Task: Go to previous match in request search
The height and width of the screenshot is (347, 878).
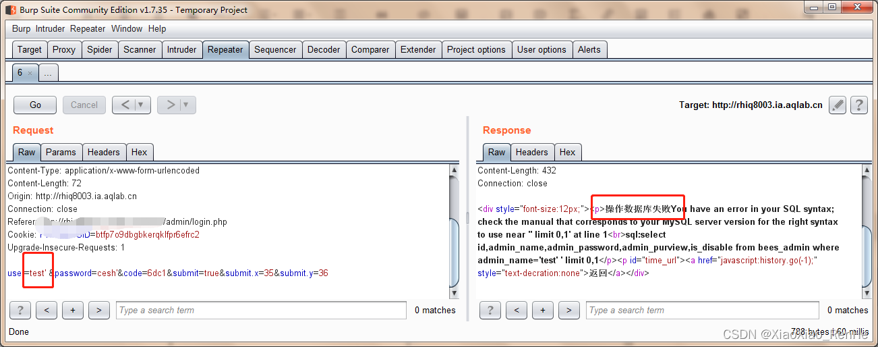Action: tap(46, 310)
